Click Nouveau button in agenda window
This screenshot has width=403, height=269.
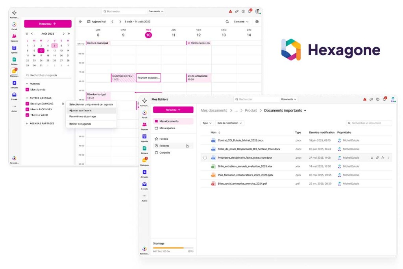point(48,24)
